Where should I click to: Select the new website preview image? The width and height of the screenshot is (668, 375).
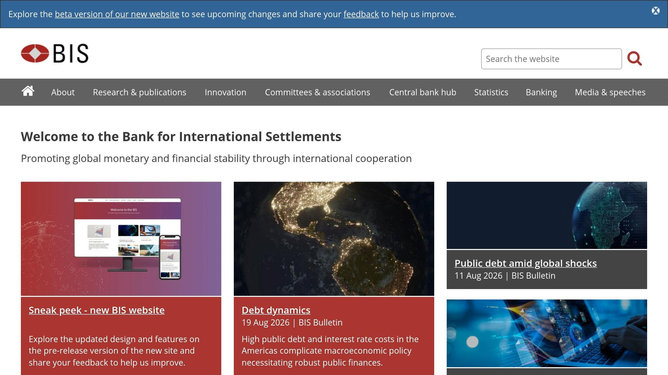click(121, 239)
